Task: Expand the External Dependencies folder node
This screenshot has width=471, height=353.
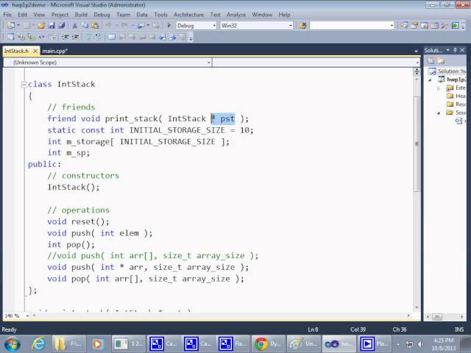Action: [x=439, y=88]
